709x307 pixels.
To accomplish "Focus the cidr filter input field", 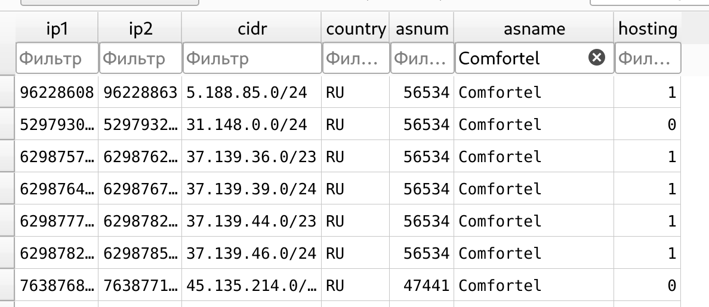I will click(252, 58).
